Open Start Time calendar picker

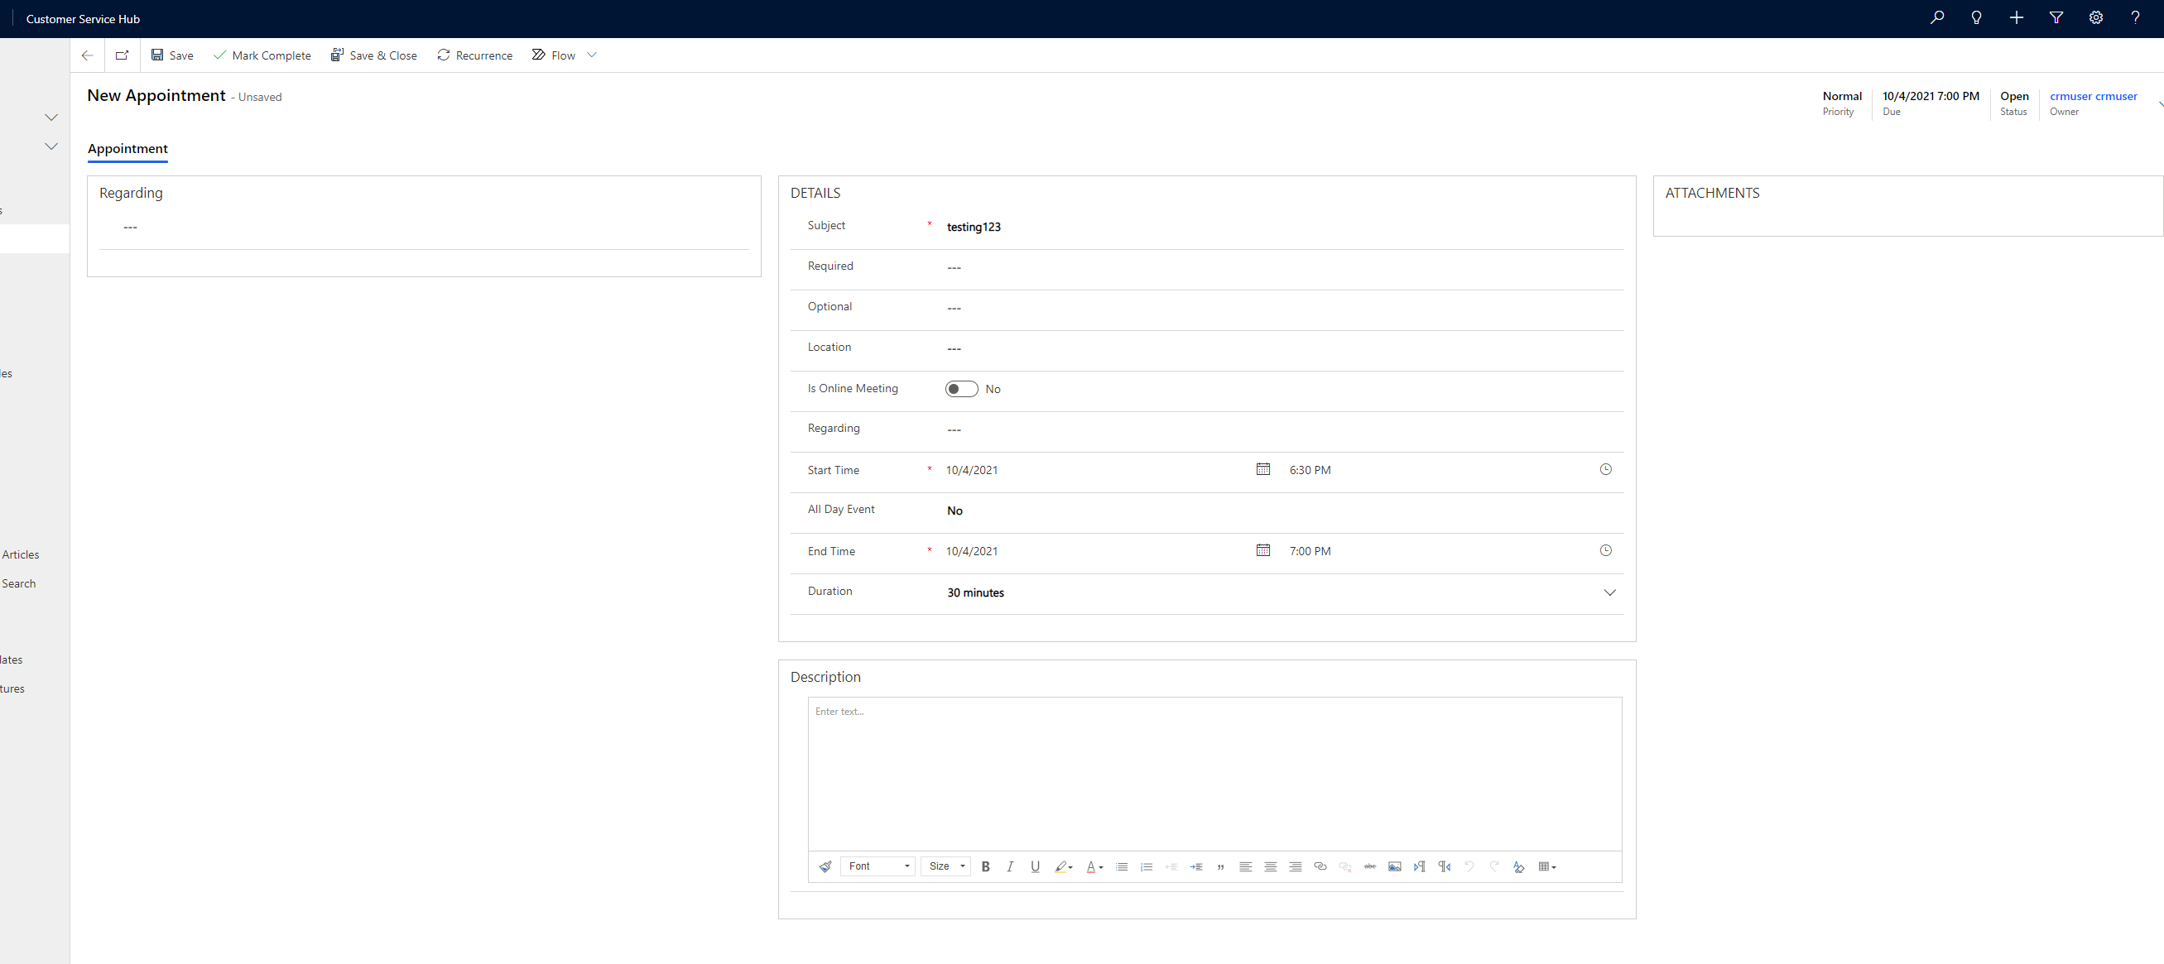click(1263, 468)
